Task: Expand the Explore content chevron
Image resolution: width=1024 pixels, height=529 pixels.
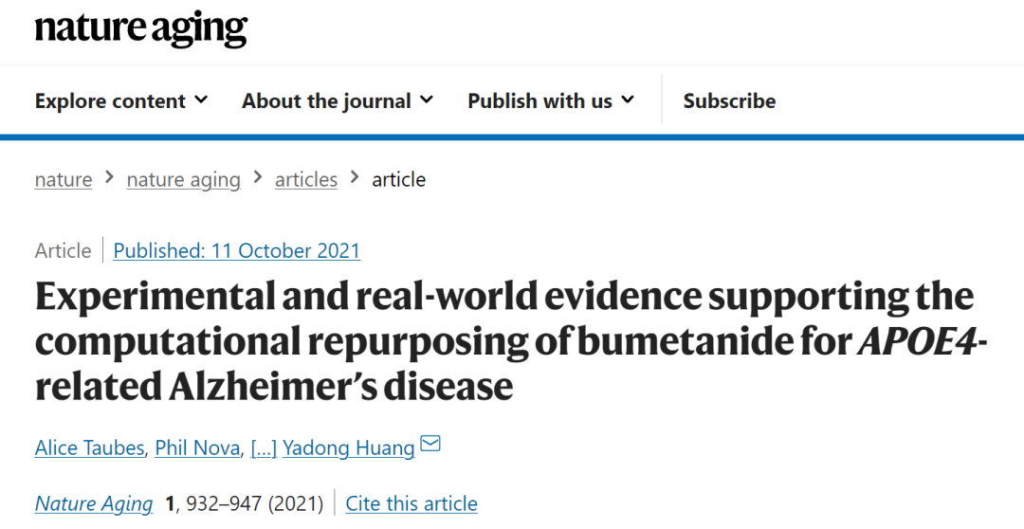Action: point(201,100)
